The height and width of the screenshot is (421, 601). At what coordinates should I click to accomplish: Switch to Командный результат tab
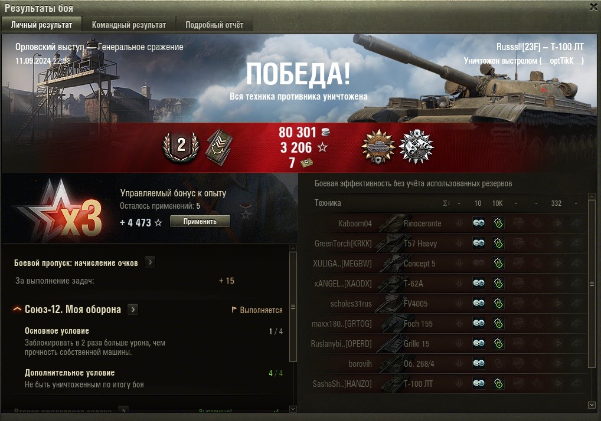pos(129,25)
